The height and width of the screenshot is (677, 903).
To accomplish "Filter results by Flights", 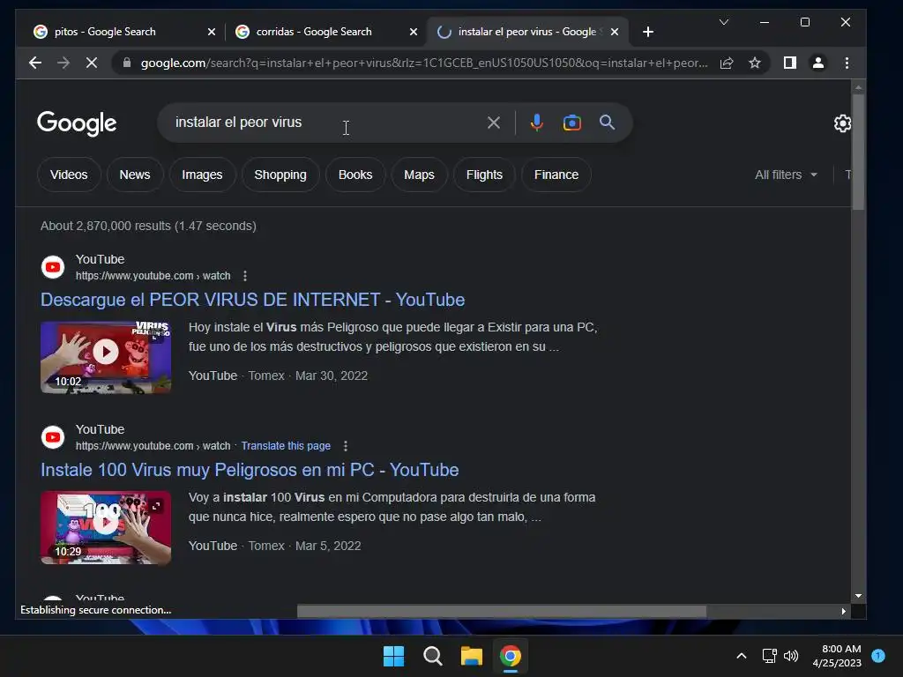I will point(484,175).
